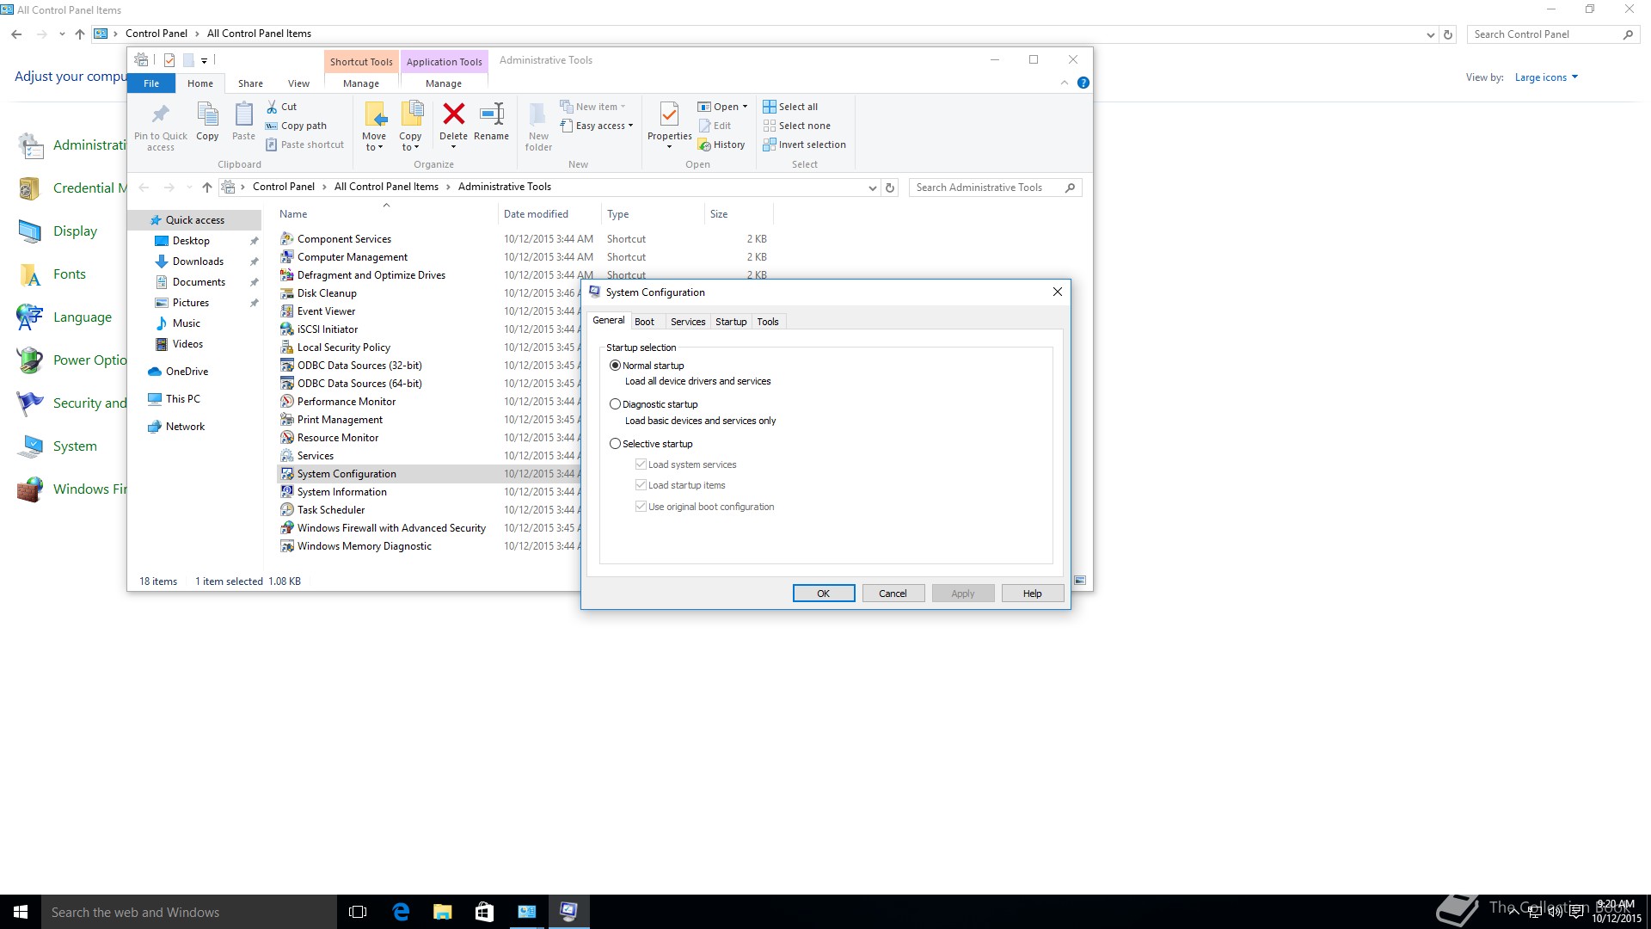Click Task View taskbar icon
Image resolution: width=1651 pixels, height=929 pixels.
[358, 912]
